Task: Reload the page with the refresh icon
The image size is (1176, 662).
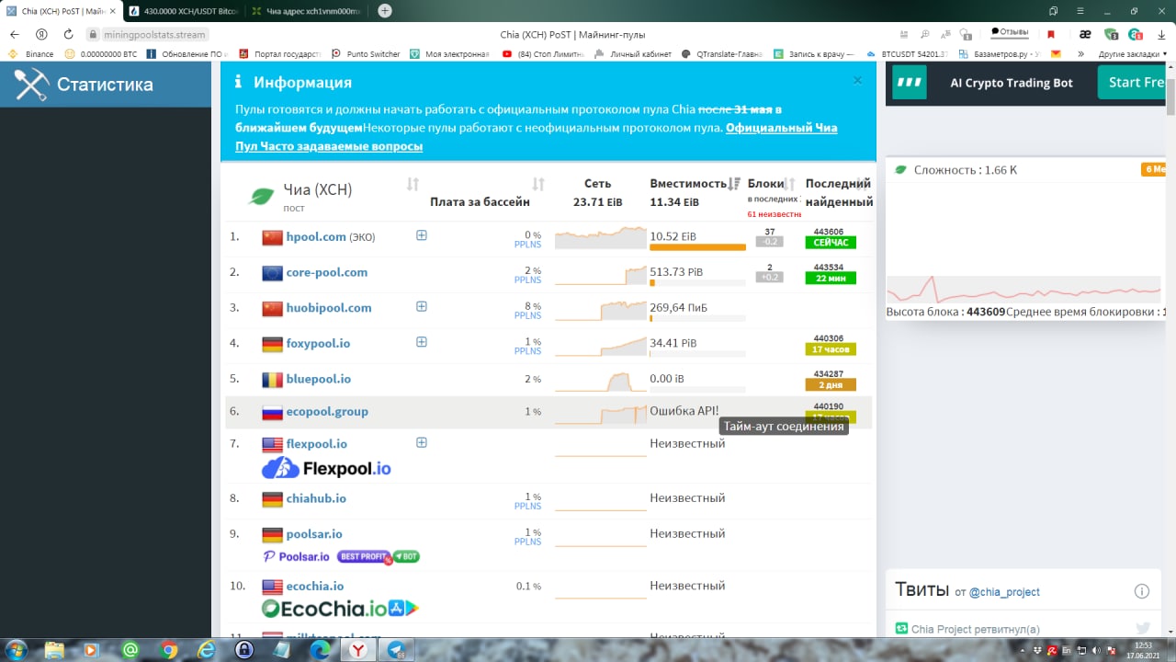Action: coord(68,34)
